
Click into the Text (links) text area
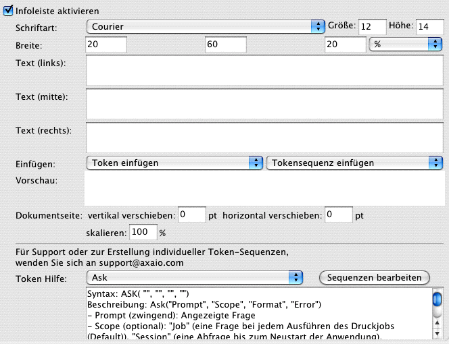coord(264,70)
